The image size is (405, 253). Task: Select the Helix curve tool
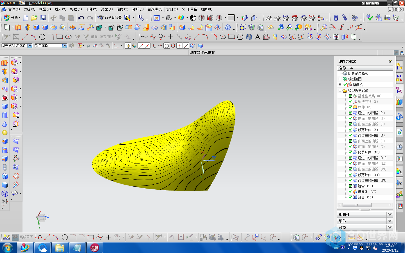click(249, 37)
